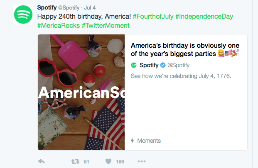Open the Moment card beach image
This screenshot has height=168, width=258.
pyautogui.click(x=81, y=92)
